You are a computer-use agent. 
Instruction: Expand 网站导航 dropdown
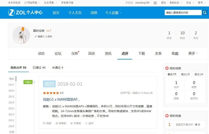(x=39, y=3)
